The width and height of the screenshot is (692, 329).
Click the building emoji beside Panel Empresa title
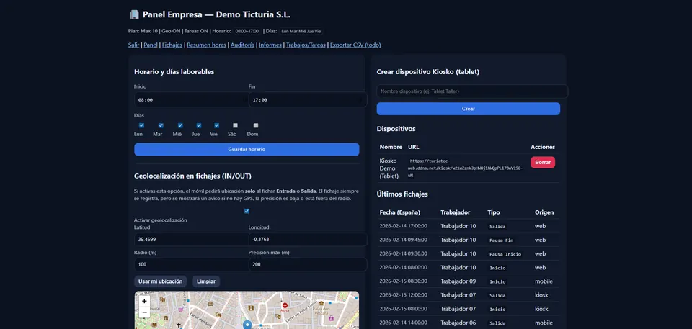point(134,14)
